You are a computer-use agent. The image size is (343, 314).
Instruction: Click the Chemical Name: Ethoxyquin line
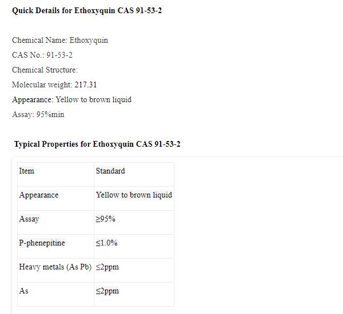coord(60,41)
